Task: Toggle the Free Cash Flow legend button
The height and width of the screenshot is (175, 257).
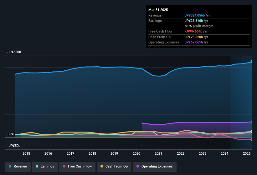Action: tap(77, 167)
